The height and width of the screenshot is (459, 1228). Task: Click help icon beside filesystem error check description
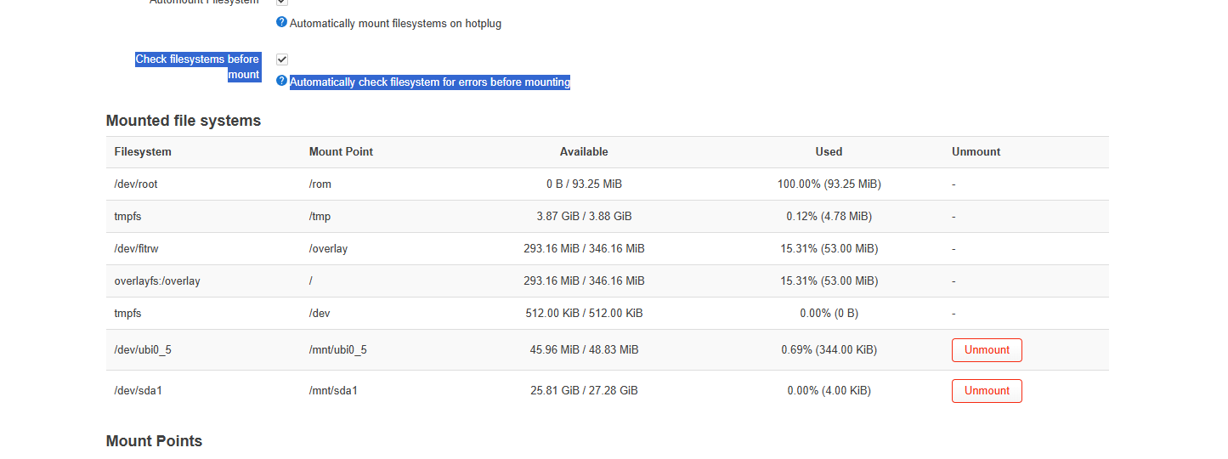[281, 81]
